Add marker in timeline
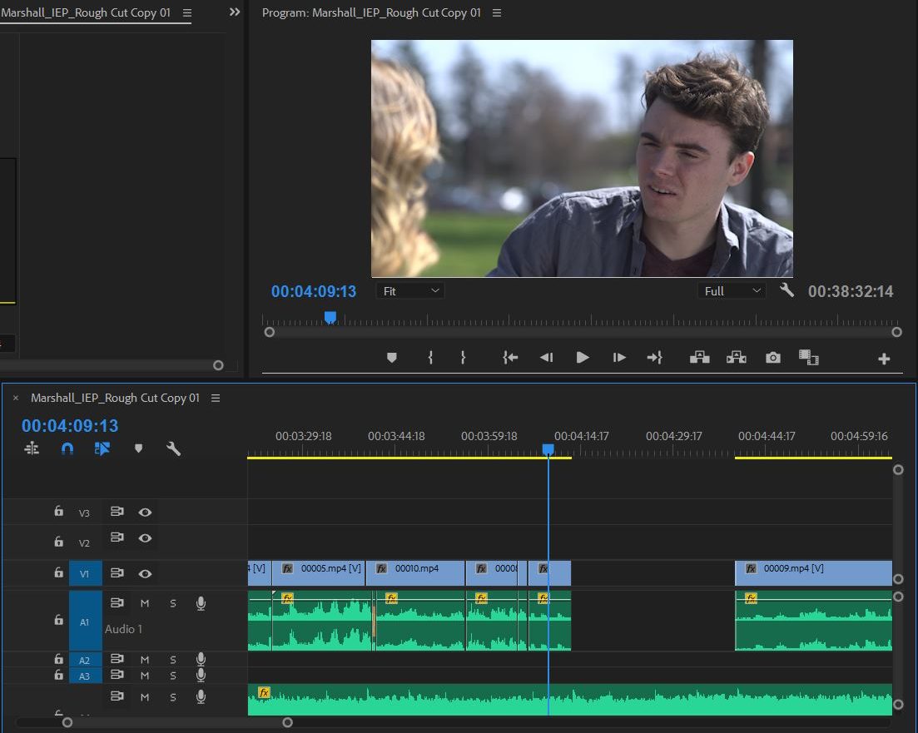This screenshot has width=918, height=733. (x=138, y=448)
